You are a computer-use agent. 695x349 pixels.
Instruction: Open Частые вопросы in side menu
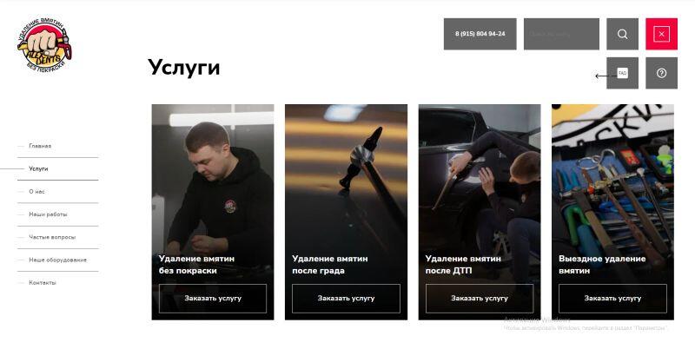52,237
